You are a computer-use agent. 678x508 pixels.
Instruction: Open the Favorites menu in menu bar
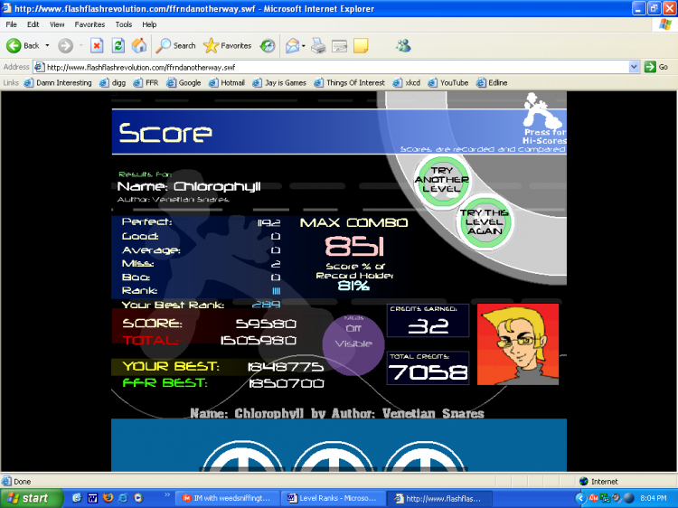coord(89,24)
